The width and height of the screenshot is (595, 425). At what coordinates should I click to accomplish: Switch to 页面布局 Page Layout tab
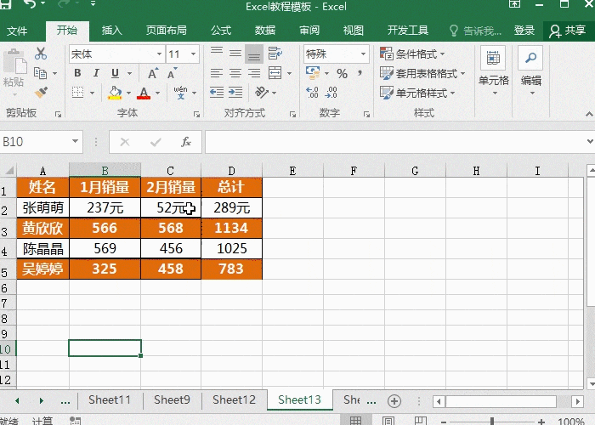(x=167, y=31)
